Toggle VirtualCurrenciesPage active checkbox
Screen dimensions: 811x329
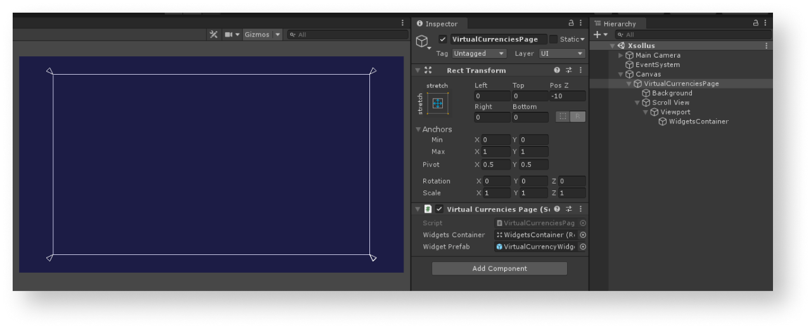click(442, 39)
